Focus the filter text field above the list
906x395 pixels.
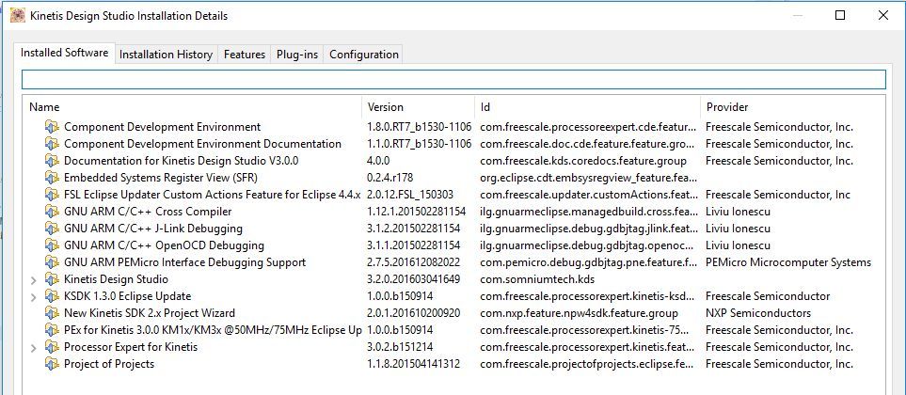(453, 80)
